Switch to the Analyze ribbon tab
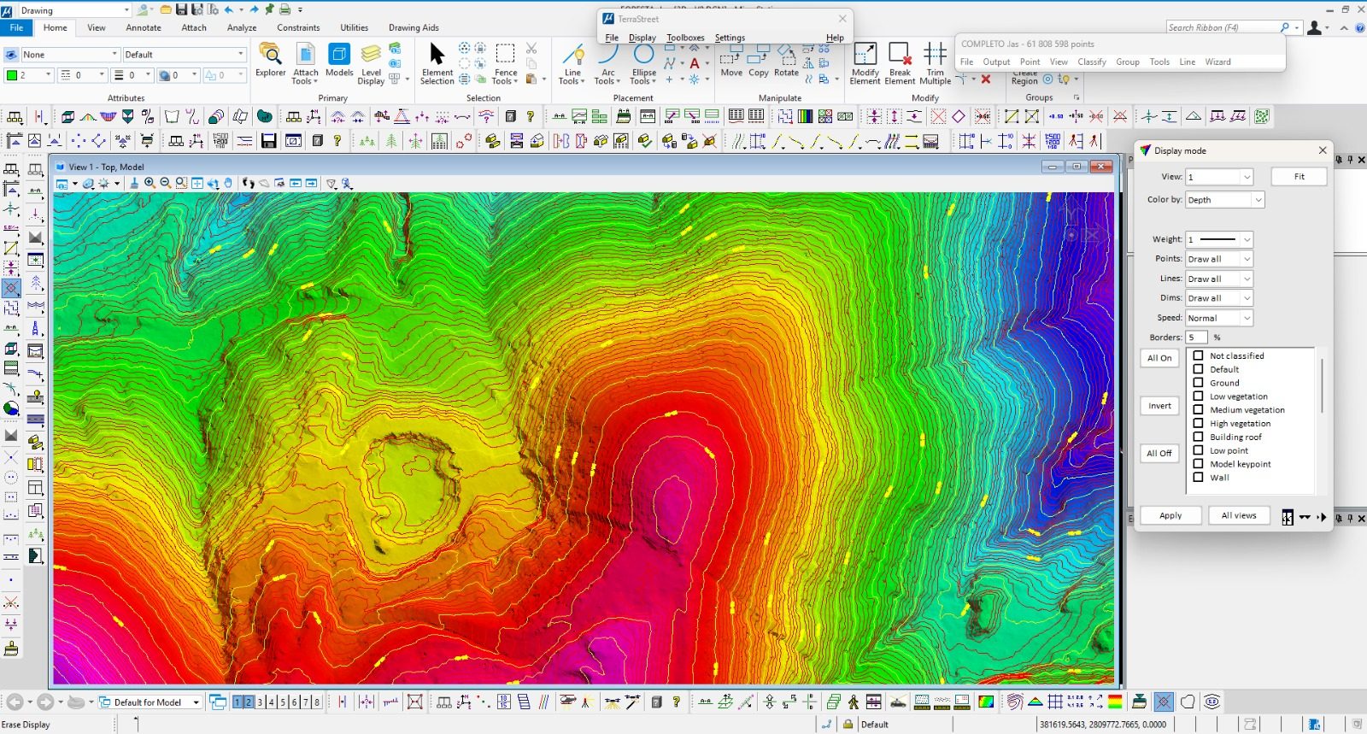Image resolution: width=1367 pixels, height=734 pixels. 242,27
